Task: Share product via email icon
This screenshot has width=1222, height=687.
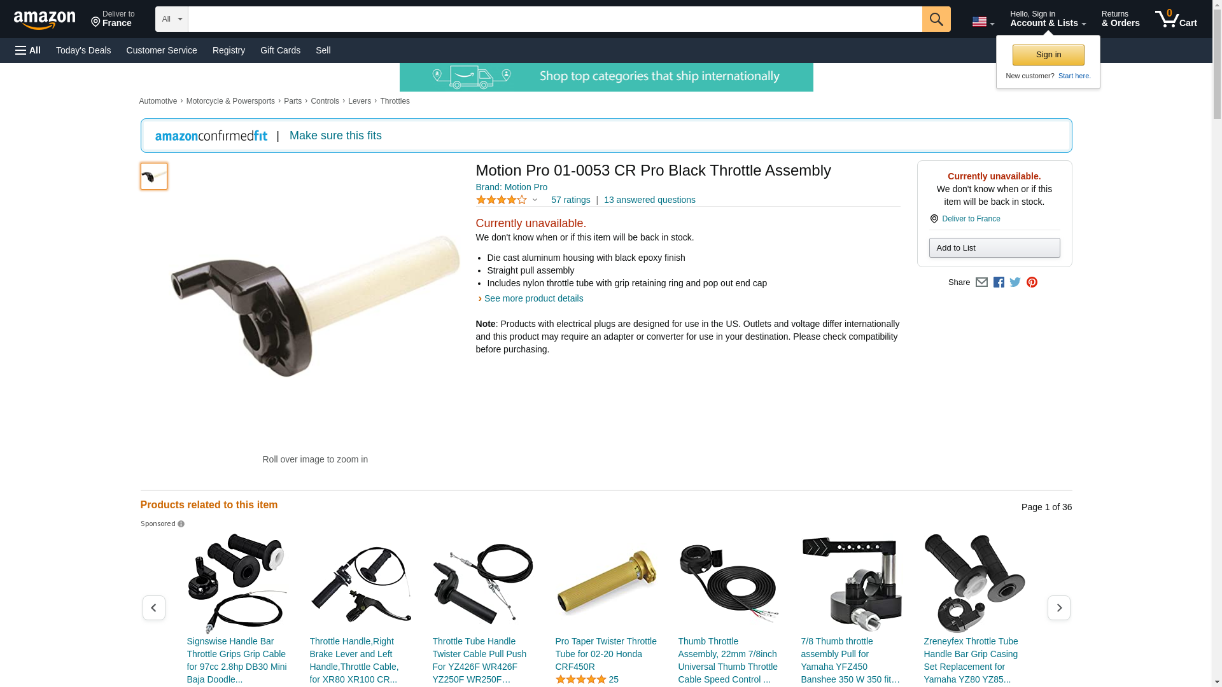Action: (x=981, y=282)
